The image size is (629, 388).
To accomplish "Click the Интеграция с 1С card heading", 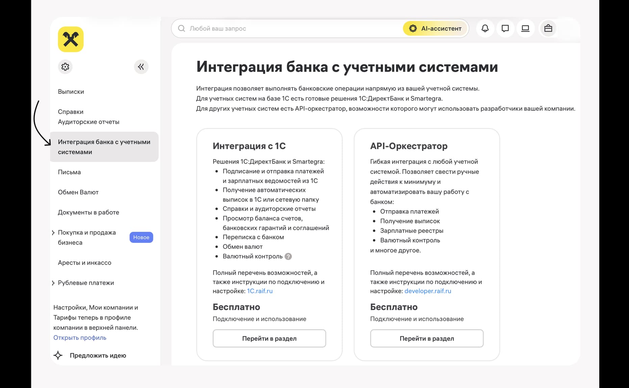I will 249,146.
